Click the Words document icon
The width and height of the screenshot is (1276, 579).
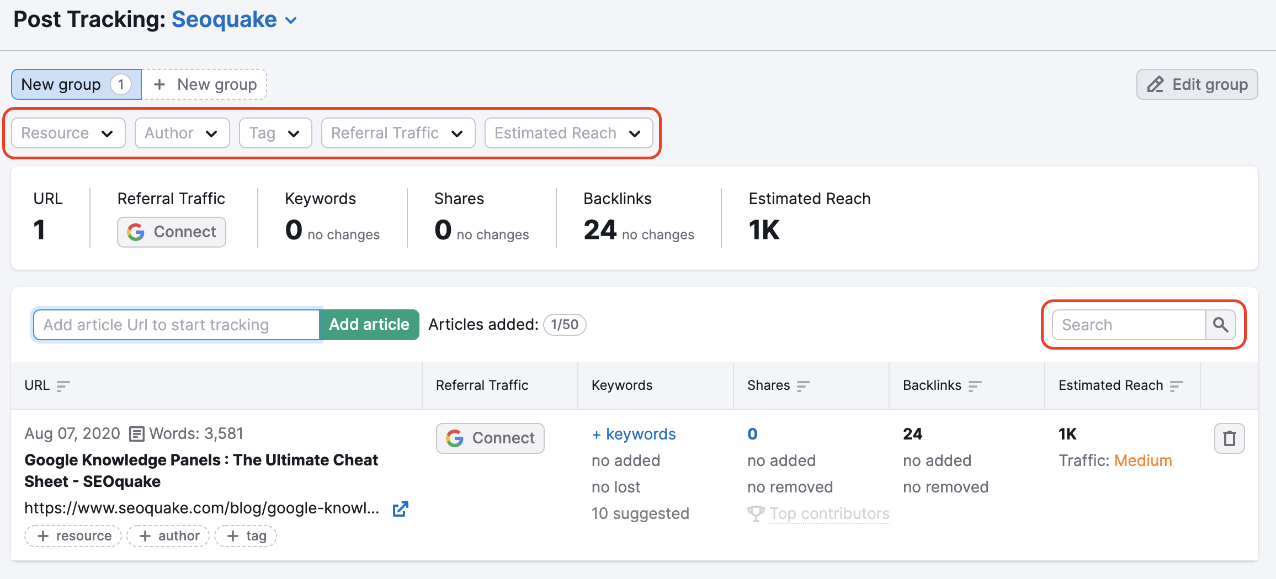[x=136, y=434]
